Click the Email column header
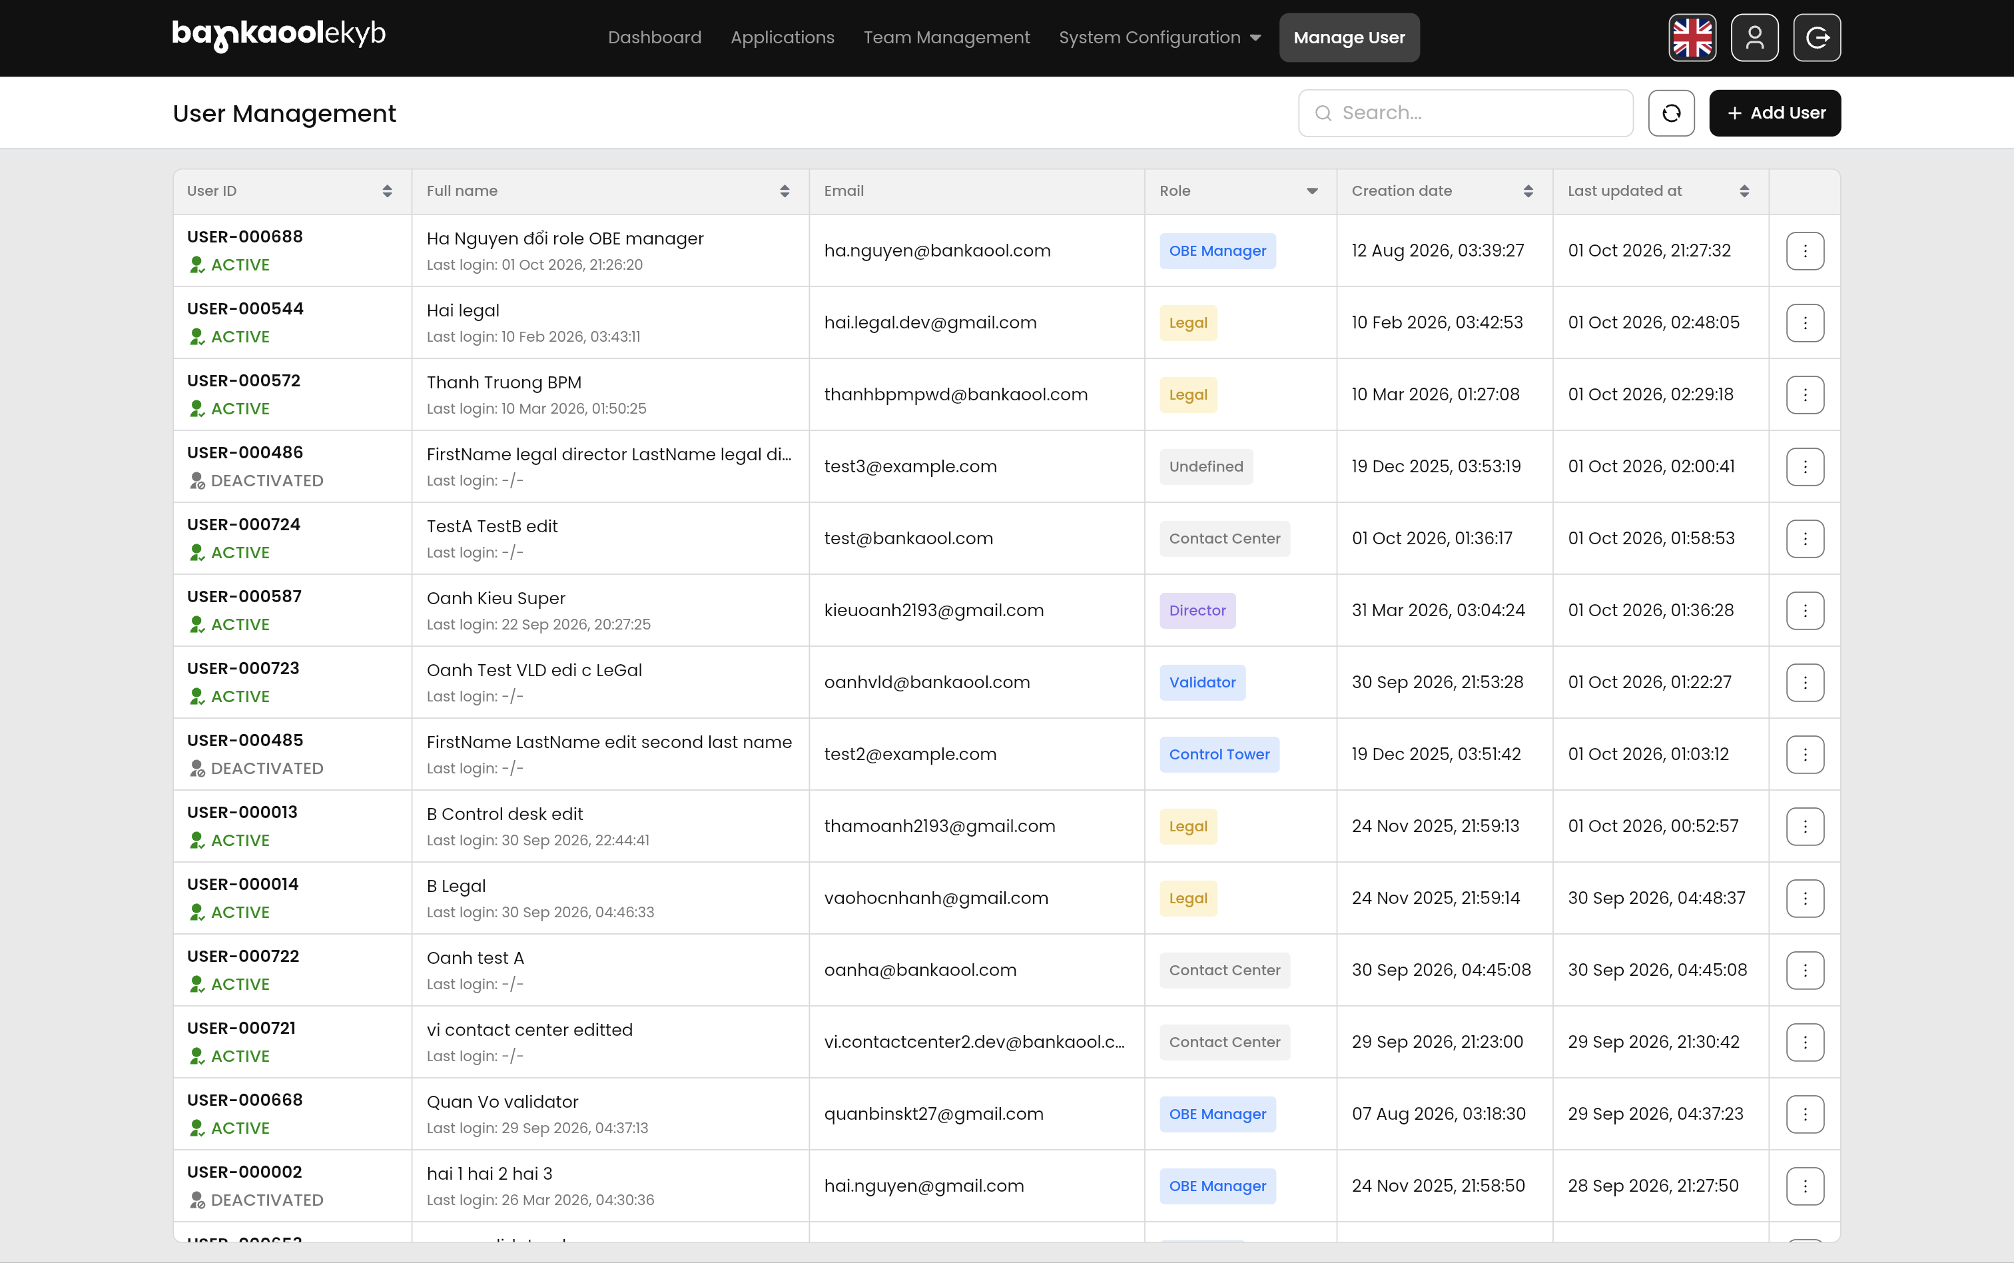The image size is (2014, 1263). coord(843,191)
